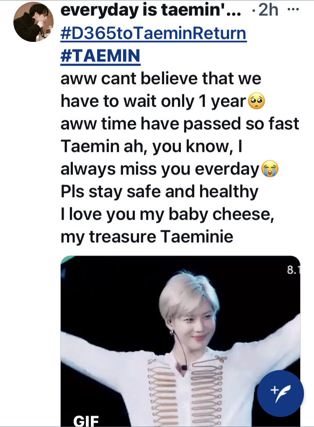The image size is (314, 427).
Task: Tap the line 'aww cant believe that we'
Action: coord(161,78)
